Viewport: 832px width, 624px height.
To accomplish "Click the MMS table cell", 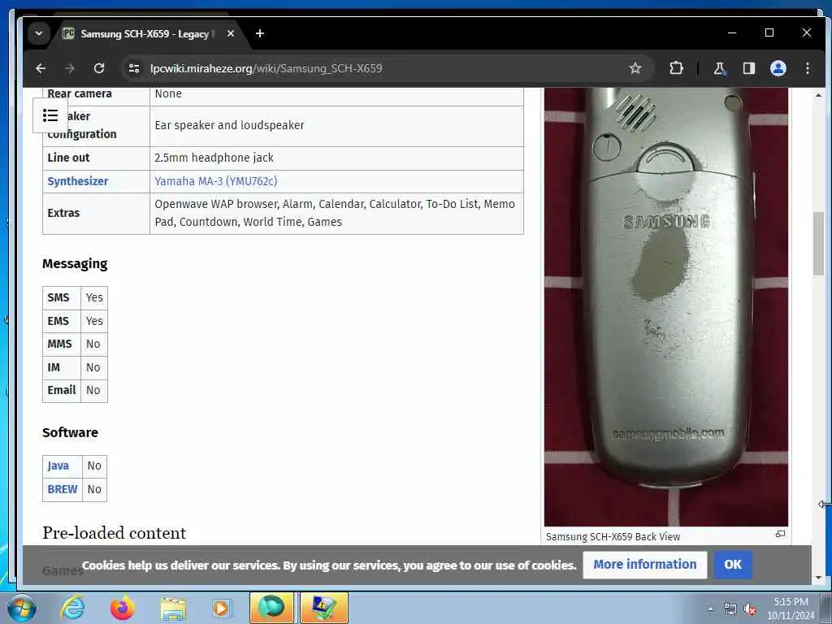I will (62, 344).
